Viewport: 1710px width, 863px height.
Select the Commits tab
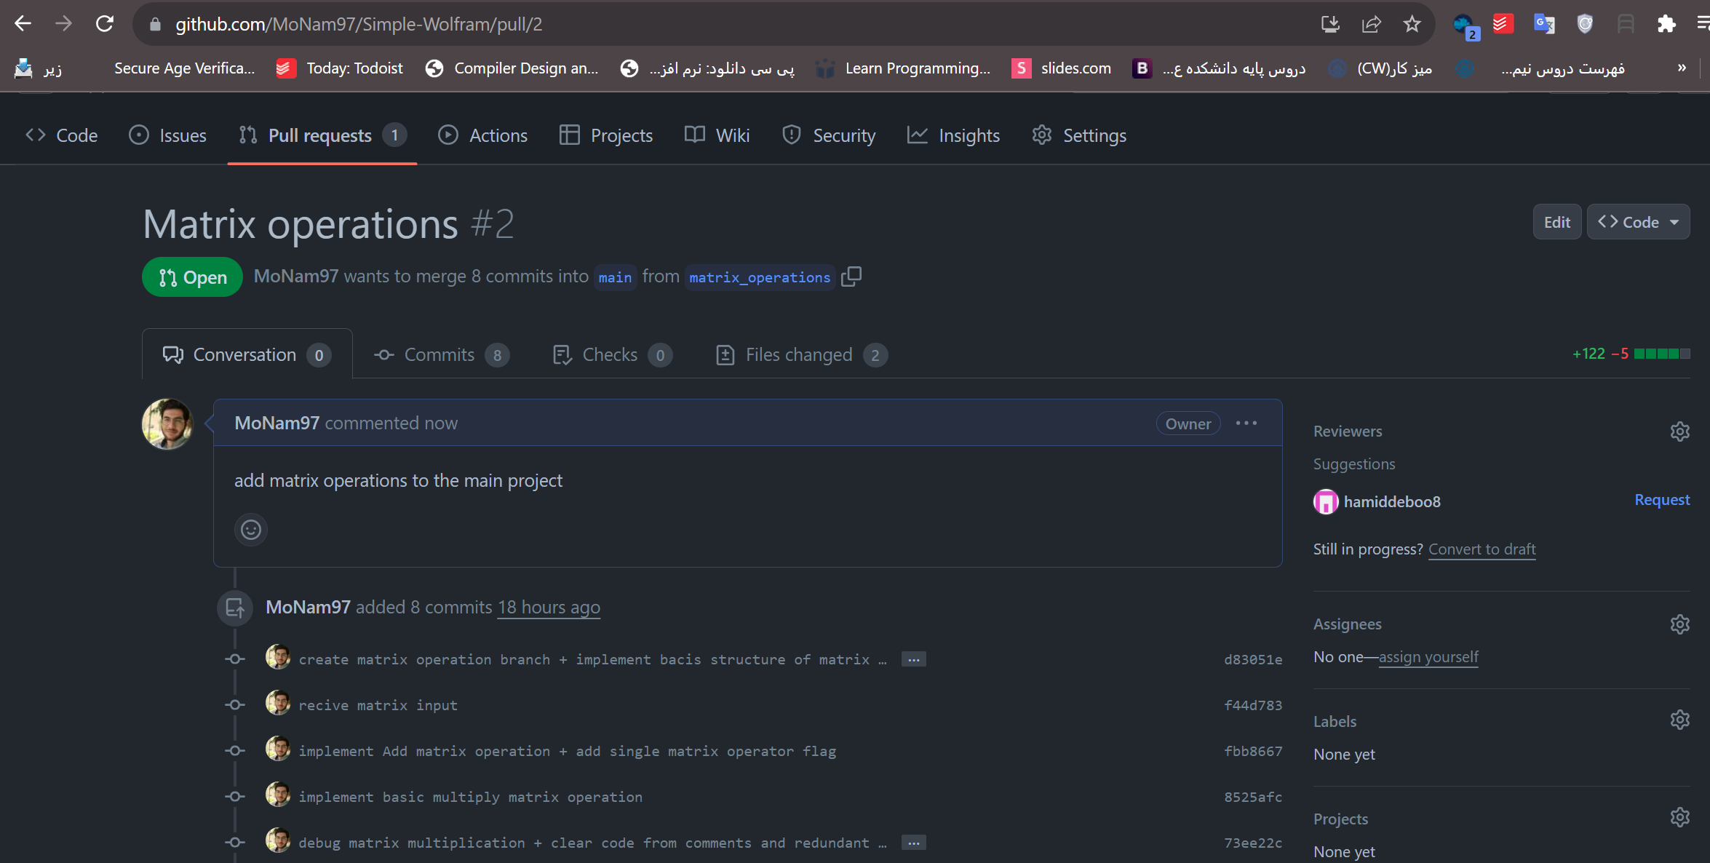coord(438,354)
